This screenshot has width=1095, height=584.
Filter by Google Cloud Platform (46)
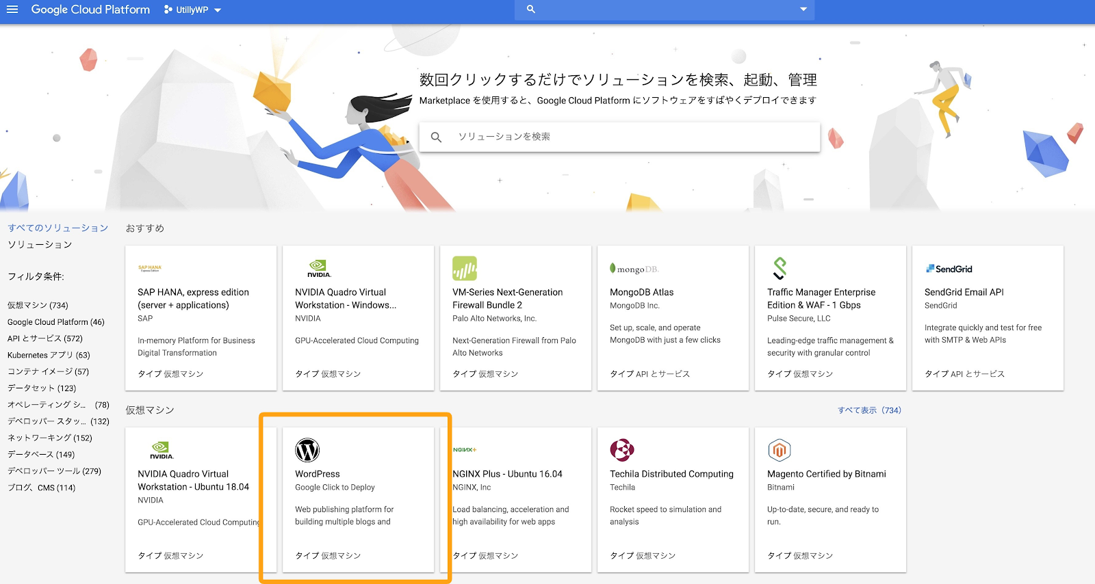pyautogui.click(x=56, y=322)
